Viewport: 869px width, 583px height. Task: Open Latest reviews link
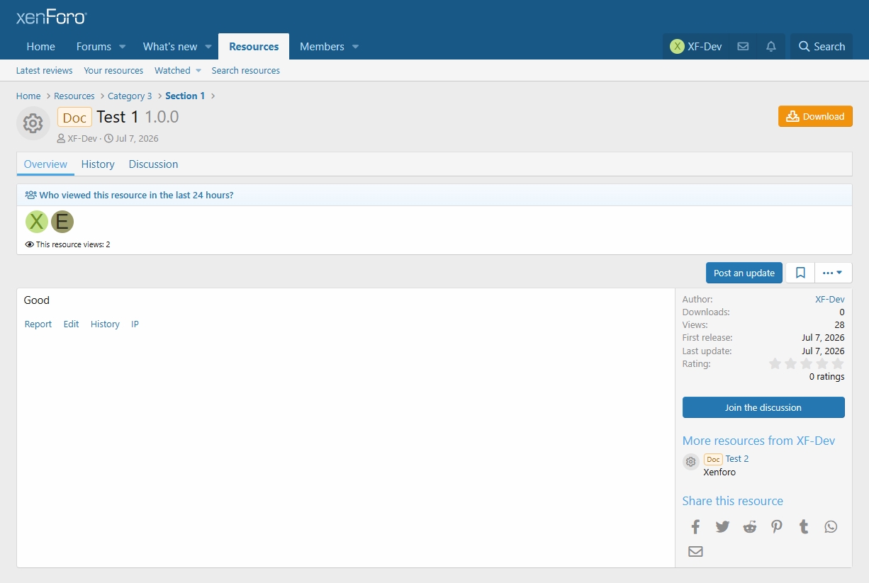[x=44, y=70]
